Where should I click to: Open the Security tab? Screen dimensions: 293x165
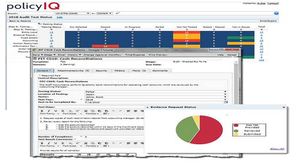tap(101, 71)
